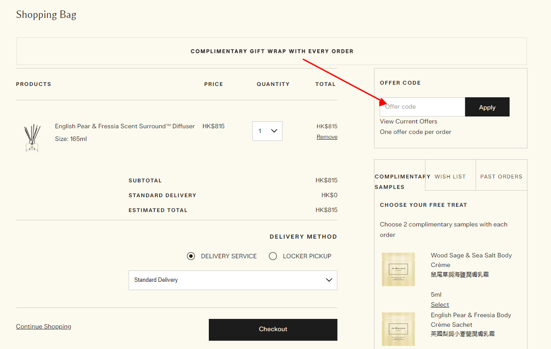Click the Offer code input field
551x349 pixels.
422,107
